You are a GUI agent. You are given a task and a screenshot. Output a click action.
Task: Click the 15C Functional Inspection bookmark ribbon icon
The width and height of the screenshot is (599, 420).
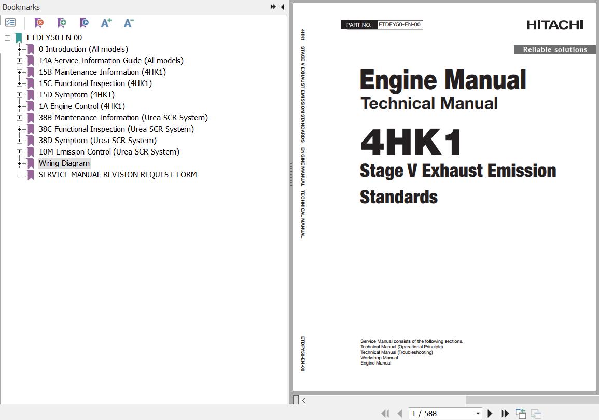coord(30,83)
